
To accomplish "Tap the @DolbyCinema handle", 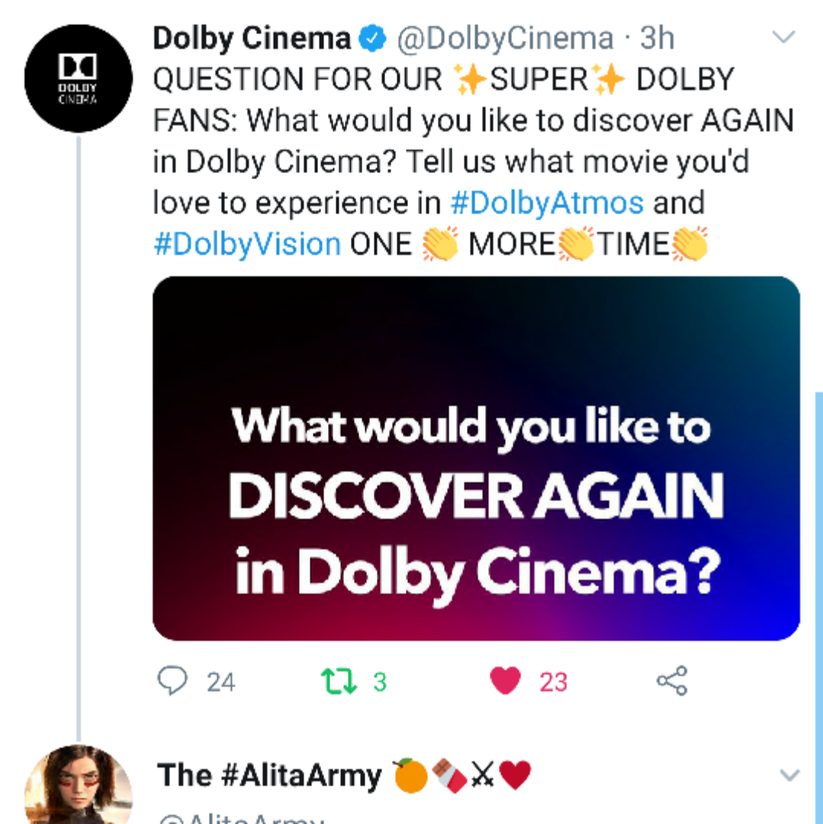I will point(505,39).
